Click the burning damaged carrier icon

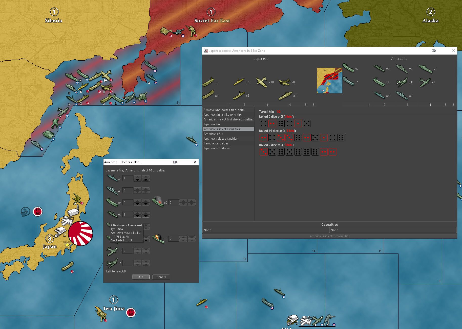(x=158, y=202)
